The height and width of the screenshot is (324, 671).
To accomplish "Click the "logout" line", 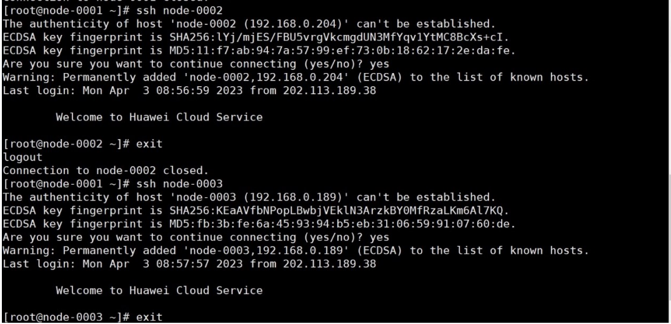I will 22,157.
